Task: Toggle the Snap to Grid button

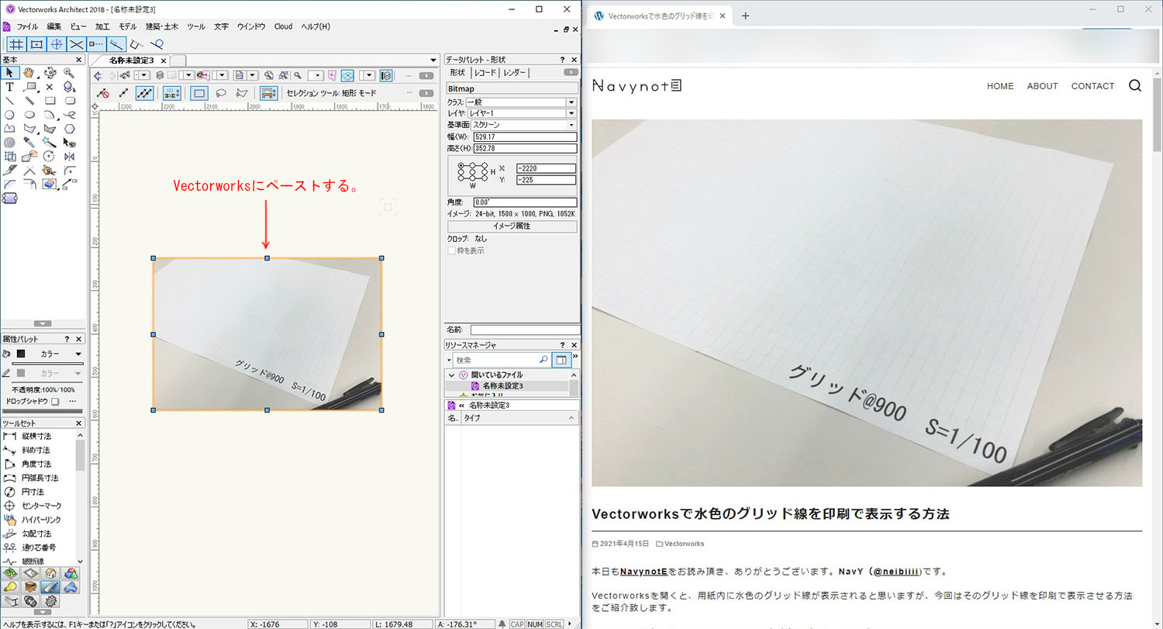Action: (x=16, y=44)
